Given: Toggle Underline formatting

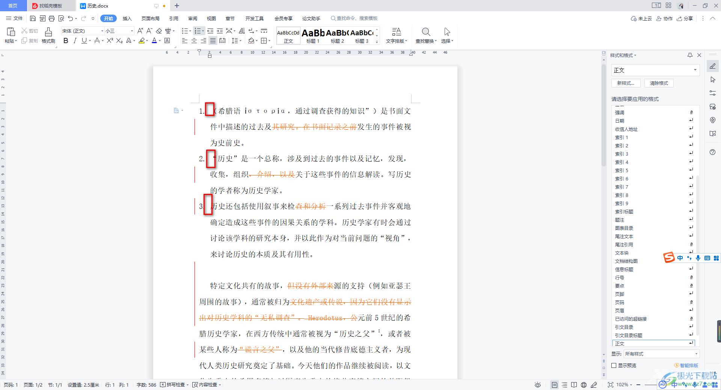Looking at the screenshot, I should point(84,40).
